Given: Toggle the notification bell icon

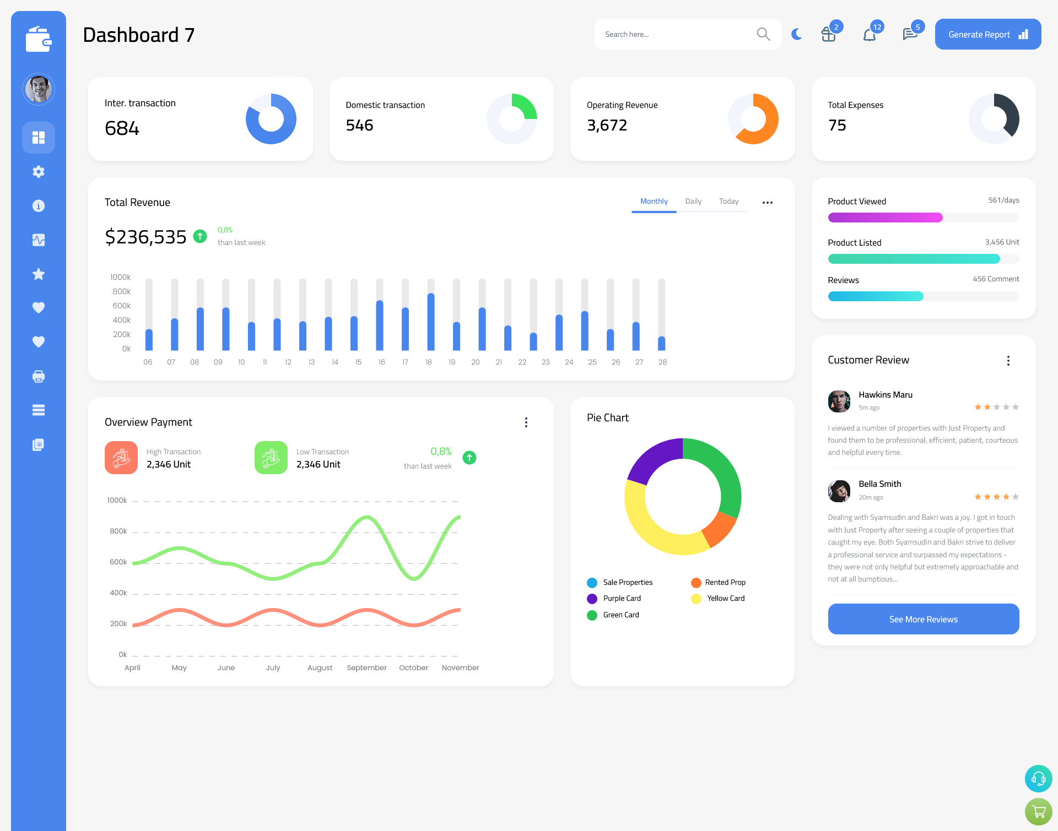Looking at the screenshot, I should pyautogui.click(x=870, y=34).
